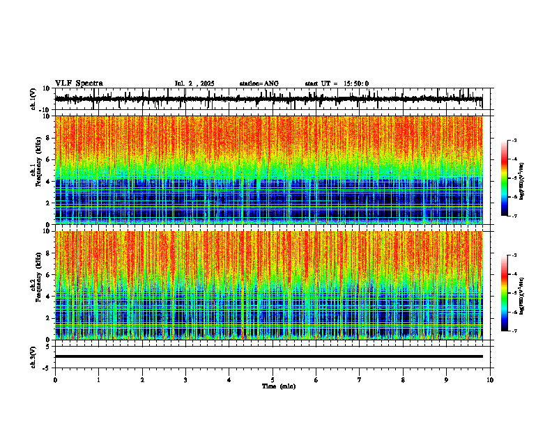Viewport: 552px width, 426px height.
Task: Click the date text "Jul 2, 2025"
Action: 194,84
